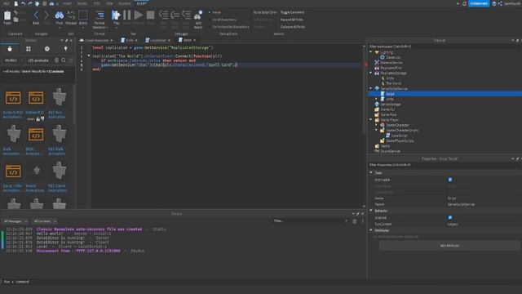Click the Add Watch icon
The height and width of the screenshot is (294, 522).
pos(198,16)
